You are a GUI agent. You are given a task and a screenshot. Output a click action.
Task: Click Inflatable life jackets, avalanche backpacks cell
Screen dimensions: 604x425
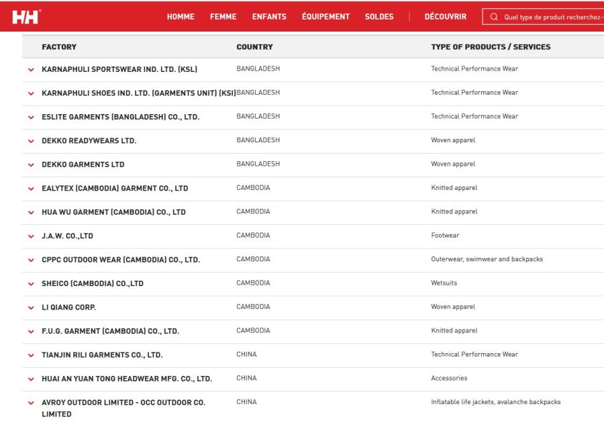(496, 402)
